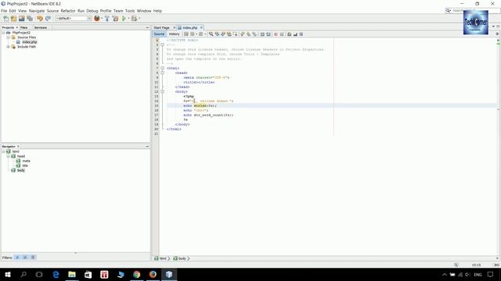This screenshot has width=501, height=281.
Task: Click the Save All toolbar icon
Action: pyautogui.click(x=30, y=19)
